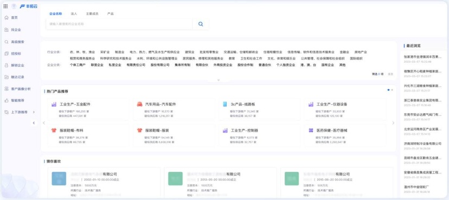The width and height of the screenshot is (449, 200).
Task: Go to 首页 in the sidebar
Action: (x=14, y=18)
